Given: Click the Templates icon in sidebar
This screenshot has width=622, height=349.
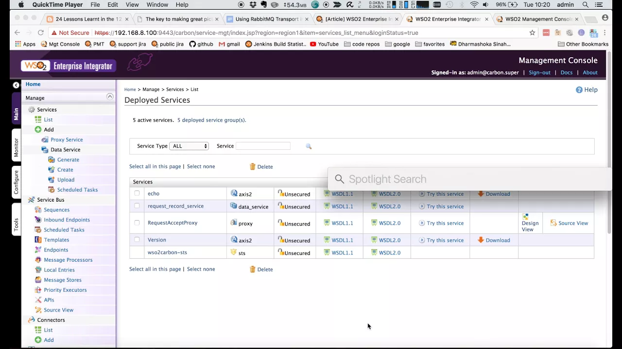Looking at the screenshot, I should coord(38,240).
